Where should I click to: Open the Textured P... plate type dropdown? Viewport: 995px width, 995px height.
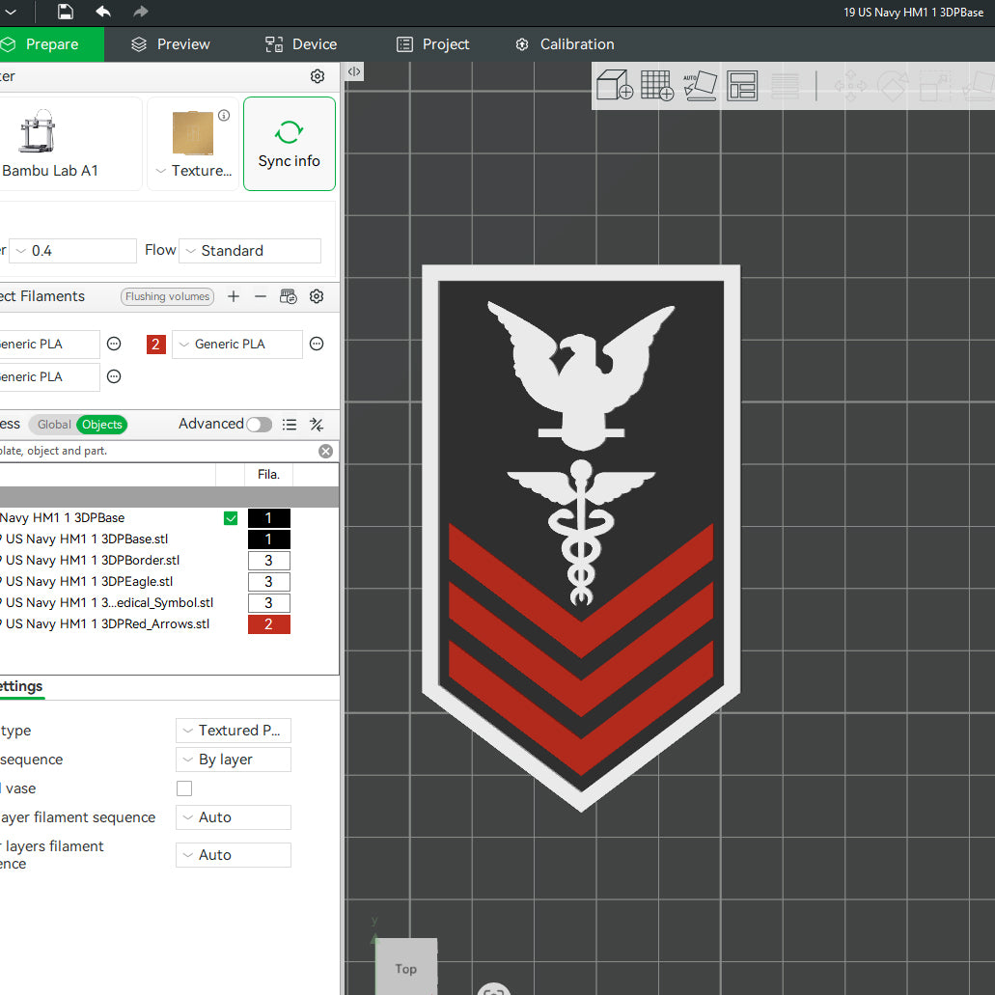tap(234, 731)
